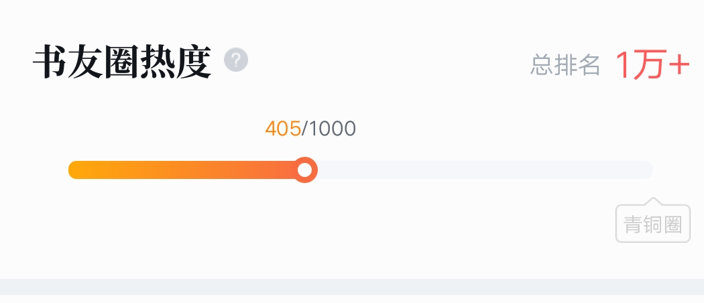Select the 青铜圈 level badge
The image size is (704, 303).
click(x=653, y=223)
